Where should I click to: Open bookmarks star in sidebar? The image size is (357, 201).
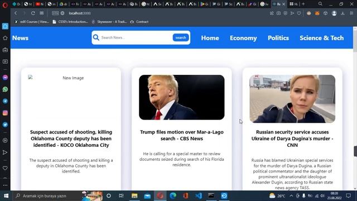pos(5,38)
